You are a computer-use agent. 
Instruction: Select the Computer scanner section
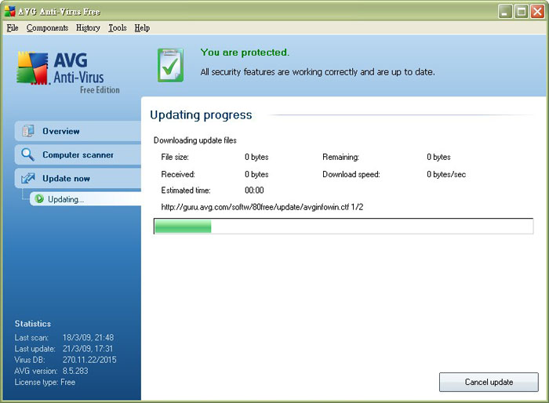[78, 154]
